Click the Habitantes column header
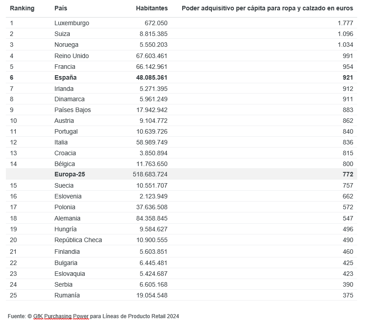Viewport: 368px width, 324px height. pos(152,8)
